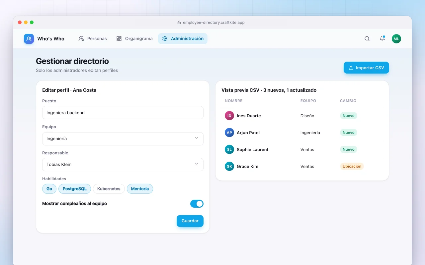The width and height of the screenshot is (425, 265).
Task: Toggle off Mostrar cumpleaños al equipo
Action: coord(197,204)
